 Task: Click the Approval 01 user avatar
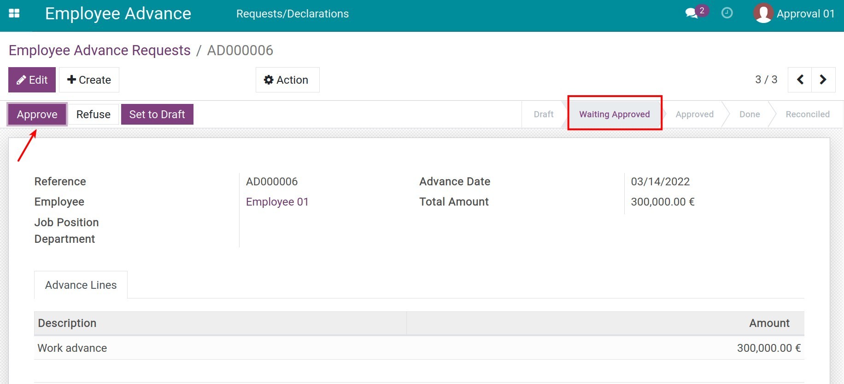click(763, 13)
